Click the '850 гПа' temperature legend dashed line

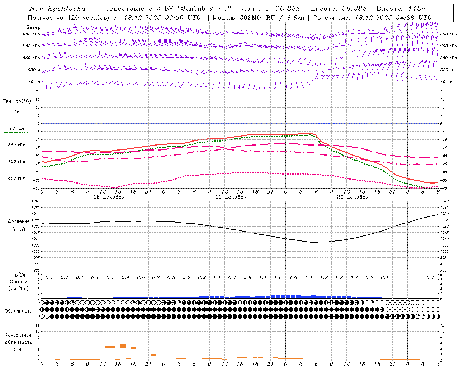tap(16, 149)
